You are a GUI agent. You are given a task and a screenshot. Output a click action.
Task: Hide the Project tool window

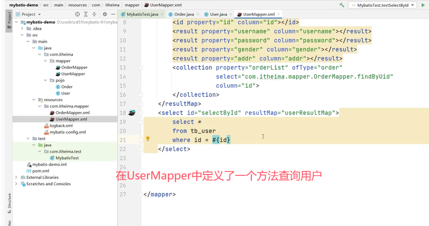point(113,14)
